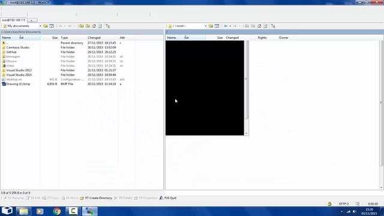
Task: Open Chrome from the taskbar
Action: coord(56,211)
